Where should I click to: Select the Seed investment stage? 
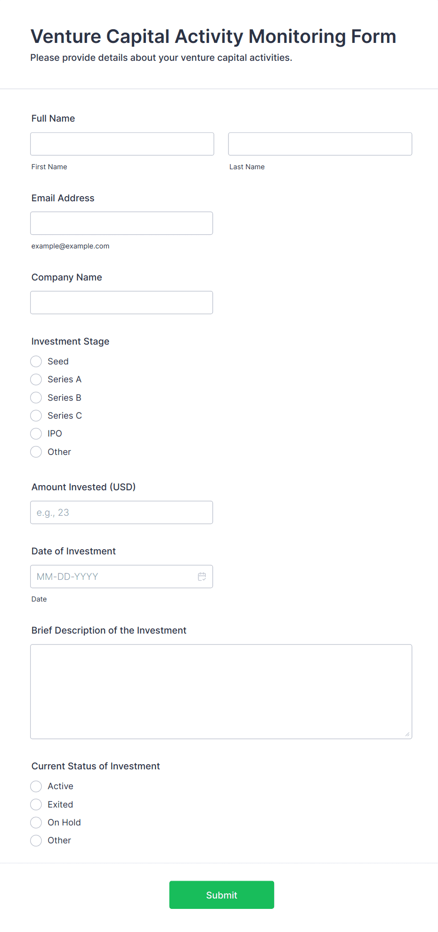36,362
